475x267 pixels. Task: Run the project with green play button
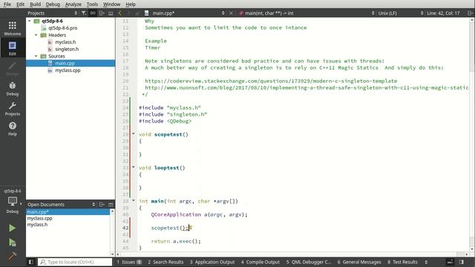(x=12, y=228)
